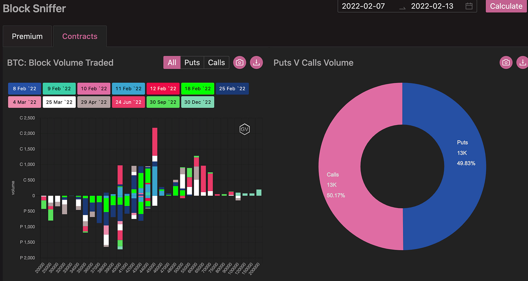Click the 40000 strike put bar
Viewport: 528px width, 281px height.
click(120, 223)
